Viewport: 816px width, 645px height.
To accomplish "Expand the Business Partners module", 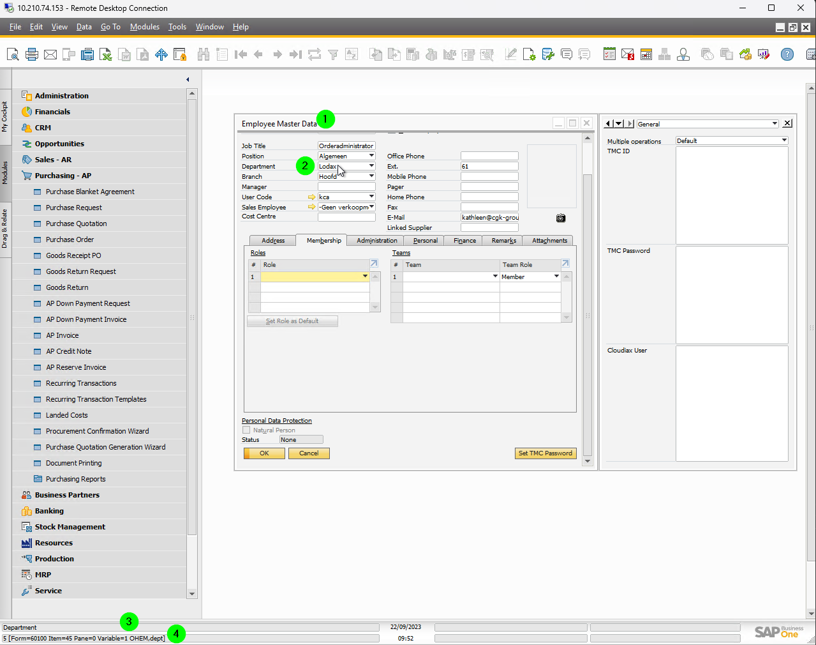I will [x=67, y=495].
